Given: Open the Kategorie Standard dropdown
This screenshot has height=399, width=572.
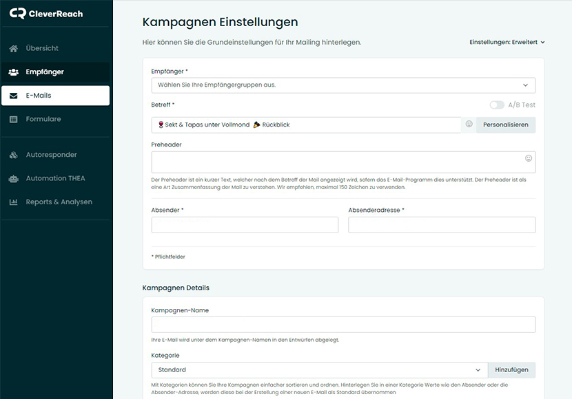Looking at the screenshot, I should coord(320,370).
